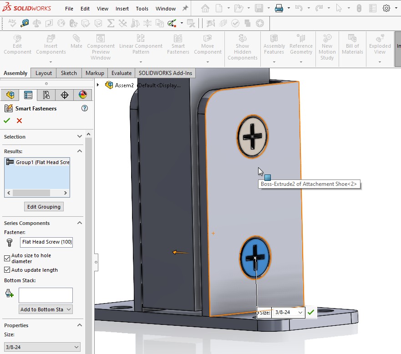Switch to the FeatureManager Design Tree panel
401x354 pixels.
[x=10, y=95]
